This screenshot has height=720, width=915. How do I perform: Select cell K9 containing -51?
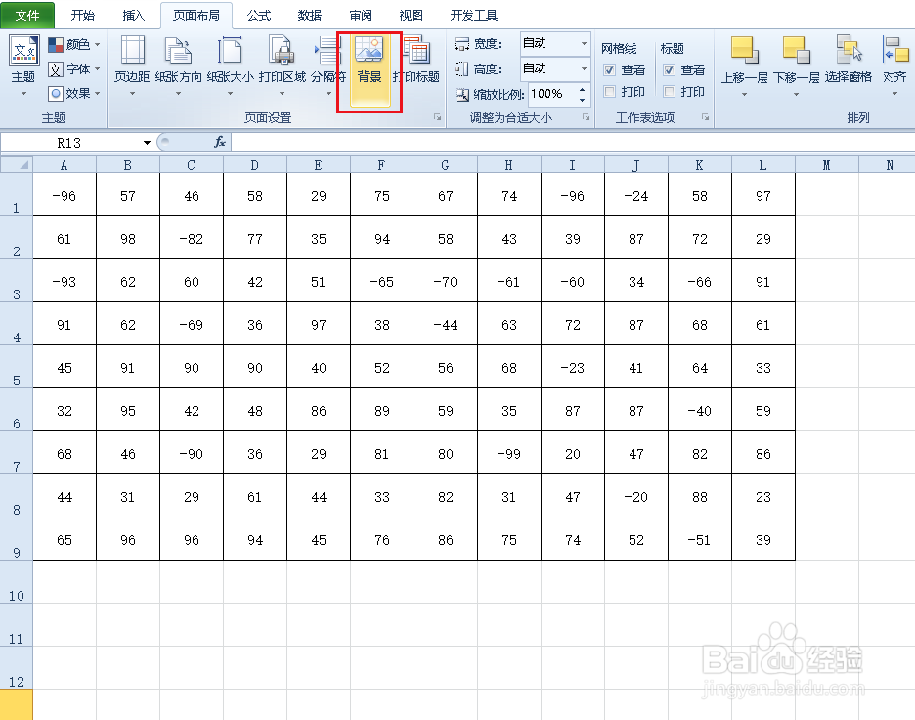pos(700,539)
